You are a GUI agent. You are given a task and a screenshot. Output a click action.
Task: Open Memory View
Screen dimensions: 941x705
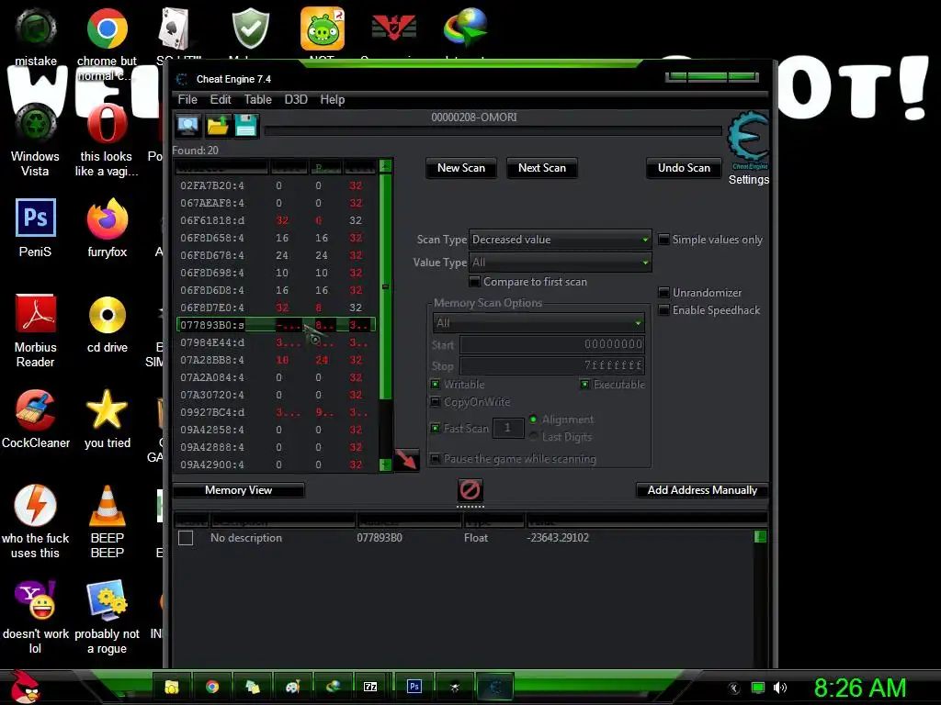pos(238,490)
